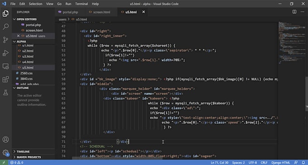Close u5.html in Open Editors list
Viewport: 308px width, 165px height.
18,36
